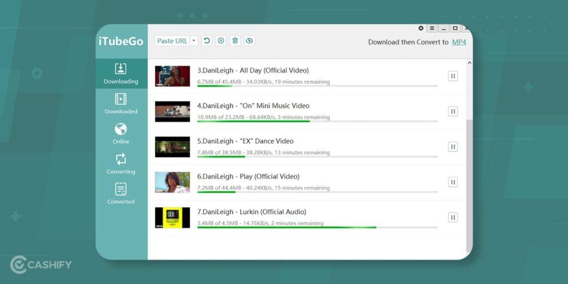Click status "7.8MB of 38.5MB - 38.28KB/s"

pyautogui.click(x=235, y=153)
